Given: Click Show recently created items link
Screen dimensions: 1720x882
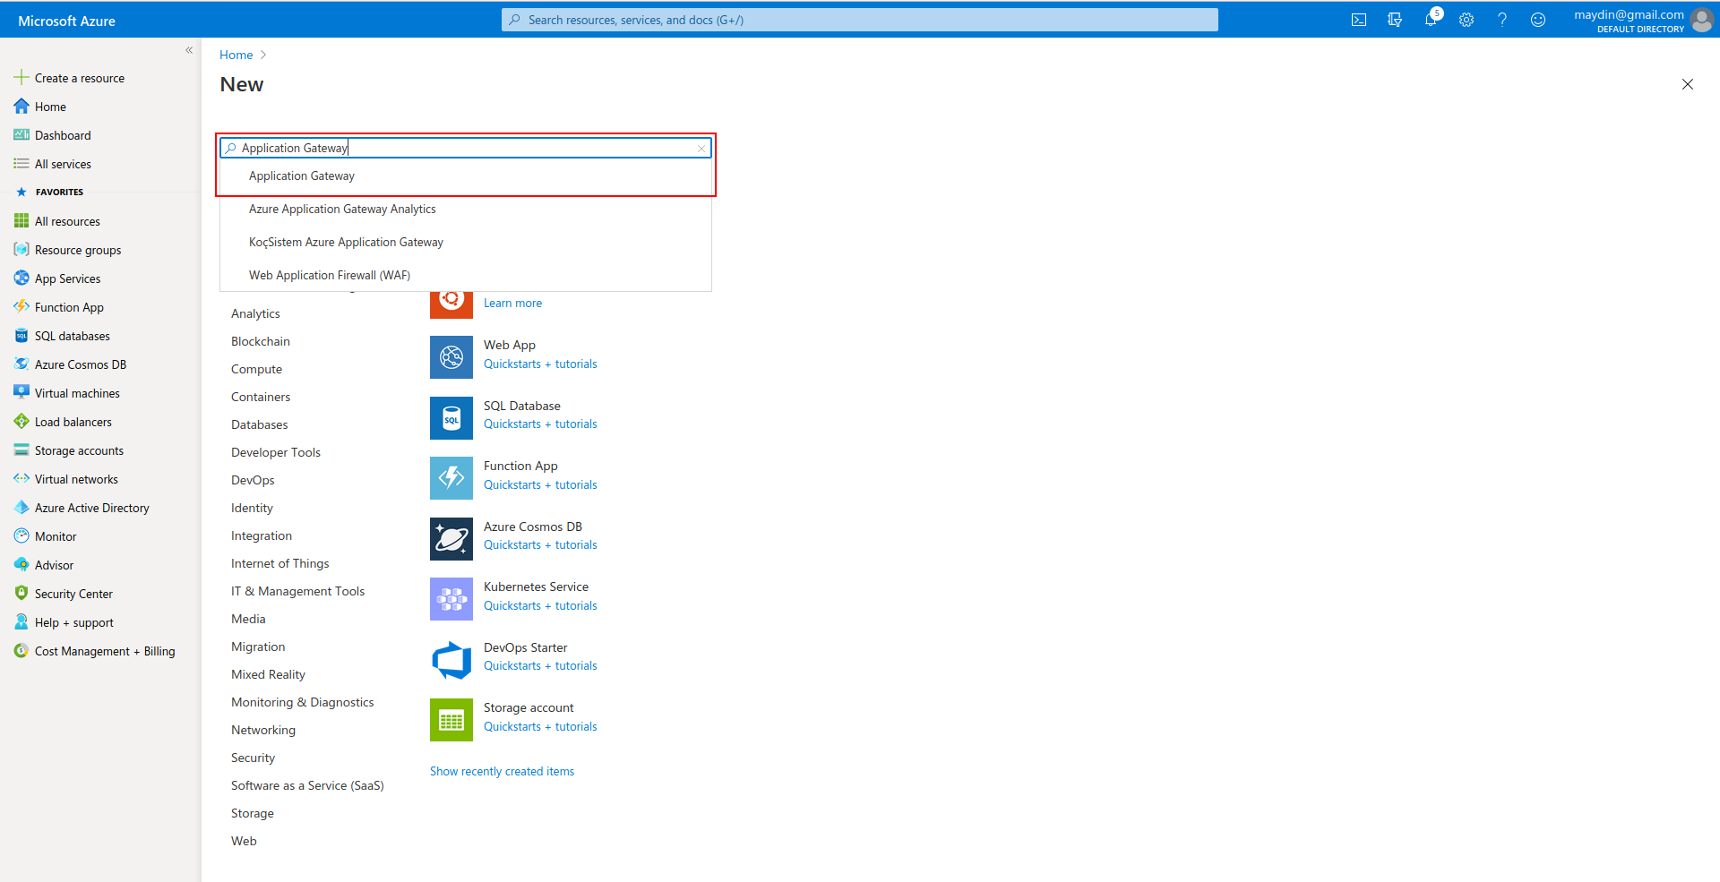Looking at the screenshot, I should pyautogui.click(x=502, y=772).
